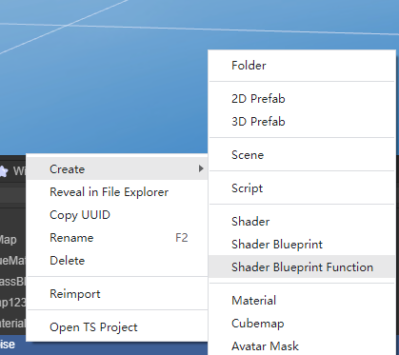Expand the Create submenu arrow
399x355 pixels.
(x=201, y=168)
